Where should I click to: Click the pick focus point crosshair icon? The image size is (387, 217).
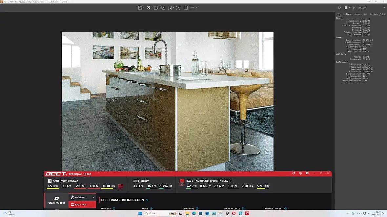pyautogui.click(x=178, y=8)
